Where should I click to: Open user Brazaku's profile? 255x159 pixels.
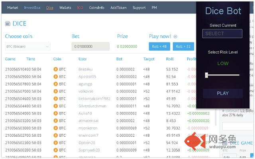pos(86,69)
